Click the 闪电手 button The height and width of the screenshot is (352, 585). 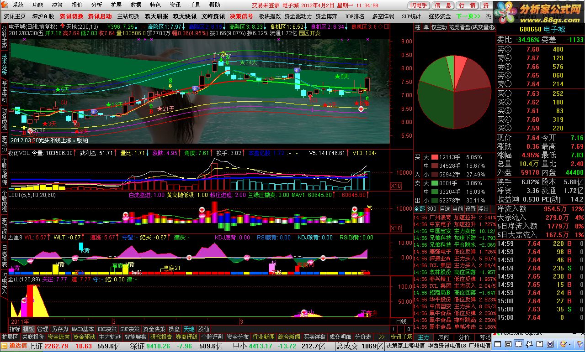(x=419, y=5)
